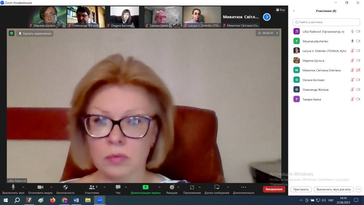Open Reactions (Реакции) emoji menu
364x205 pixels.
point(172,187)
